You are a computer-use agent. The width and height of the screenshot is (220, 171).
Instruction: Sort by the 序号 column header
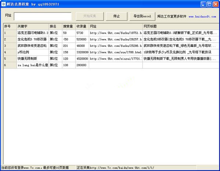point(10,26)
